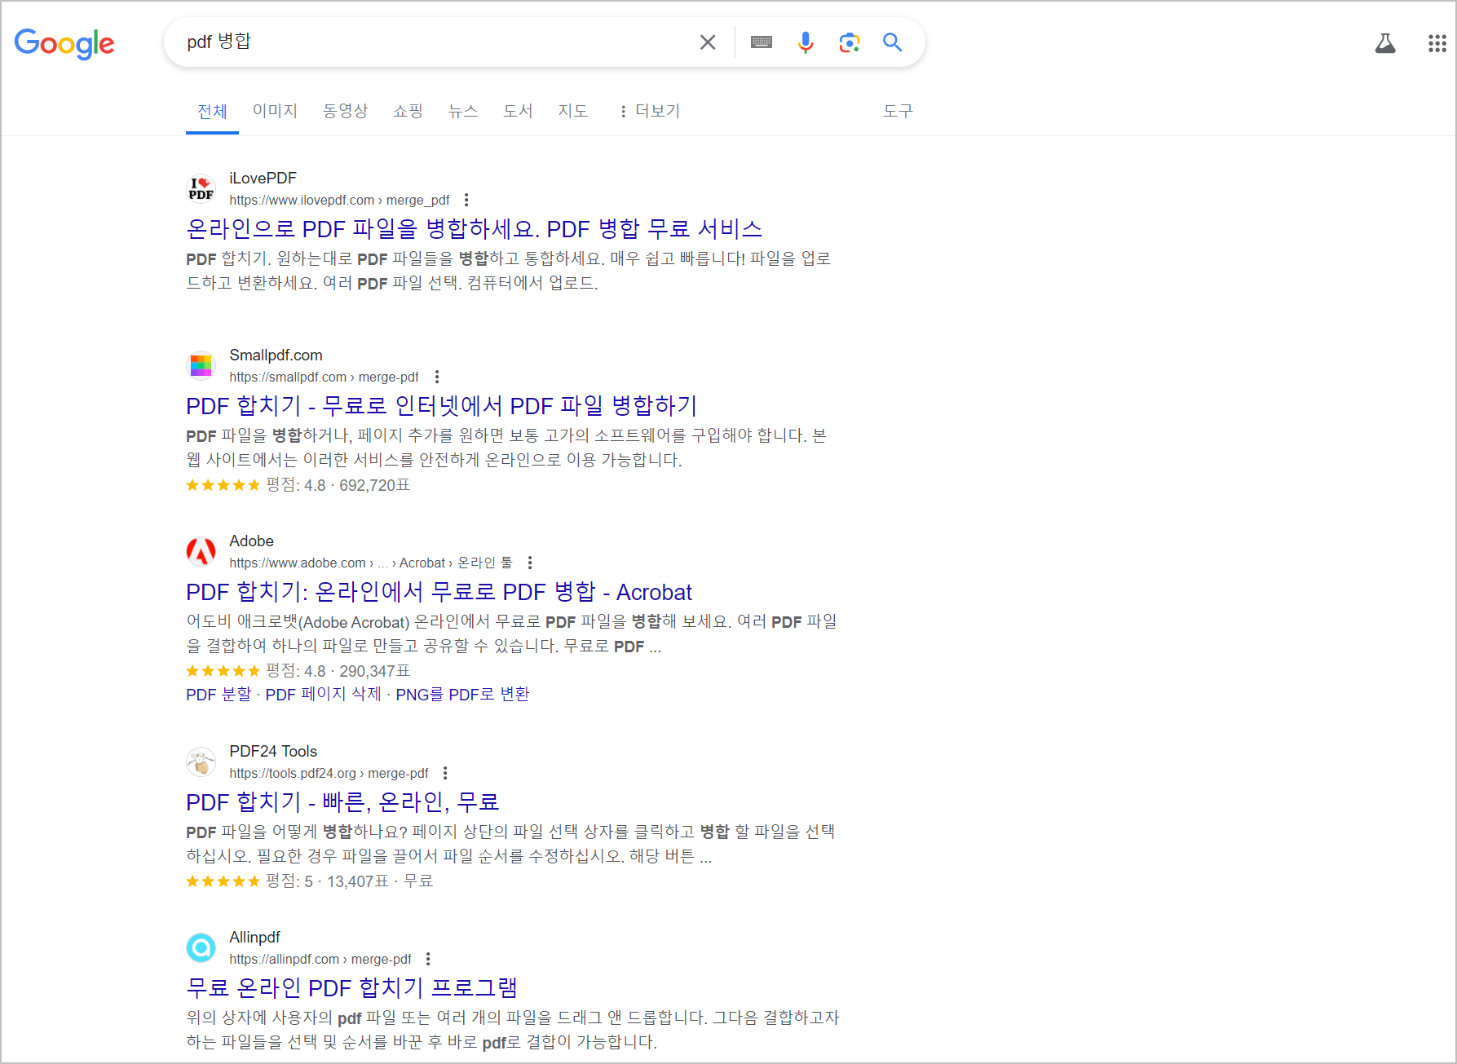
Task: Switch to the 동영상 tab
Action: coord(346,111)
